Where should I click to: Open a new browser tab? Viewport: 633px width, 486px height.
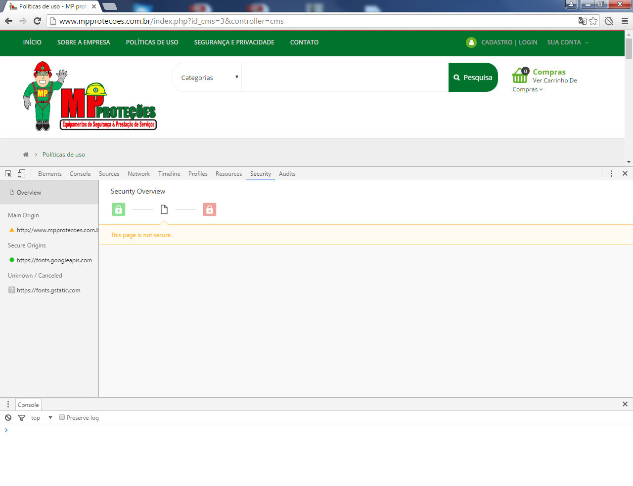pos(109,6)
